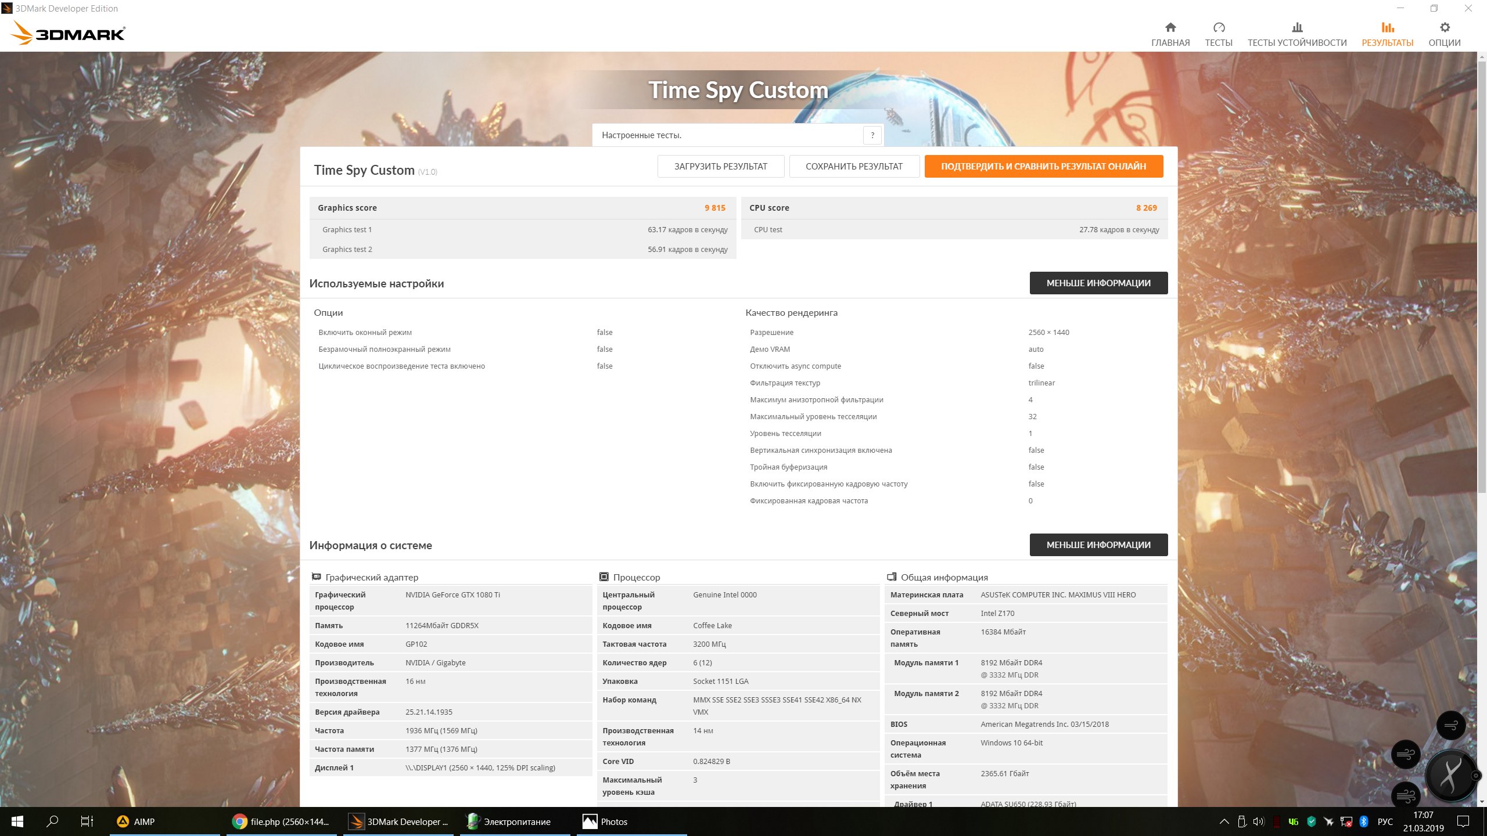Viewport: 1487px width, 836px height.
Task: Open the РУС language switcher
Action: 1385,821
